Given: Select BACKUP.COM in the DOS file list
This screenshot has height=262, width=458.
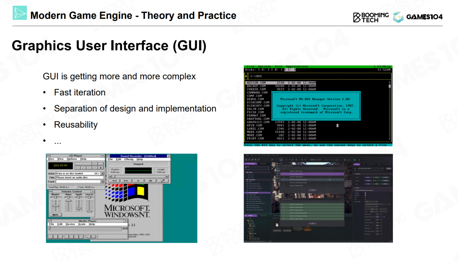Looking at the screenshot, I should pos(256,86).
